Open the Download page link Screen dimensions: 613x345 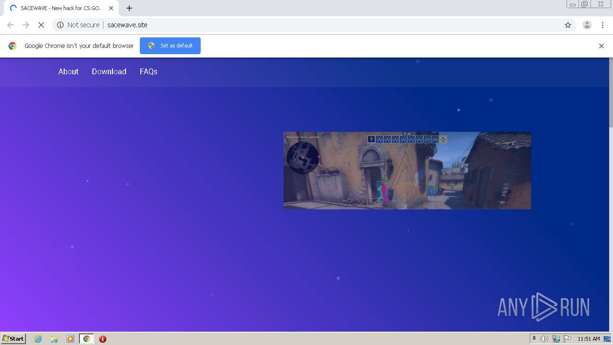pyautogui.click(x=109, y=71)
